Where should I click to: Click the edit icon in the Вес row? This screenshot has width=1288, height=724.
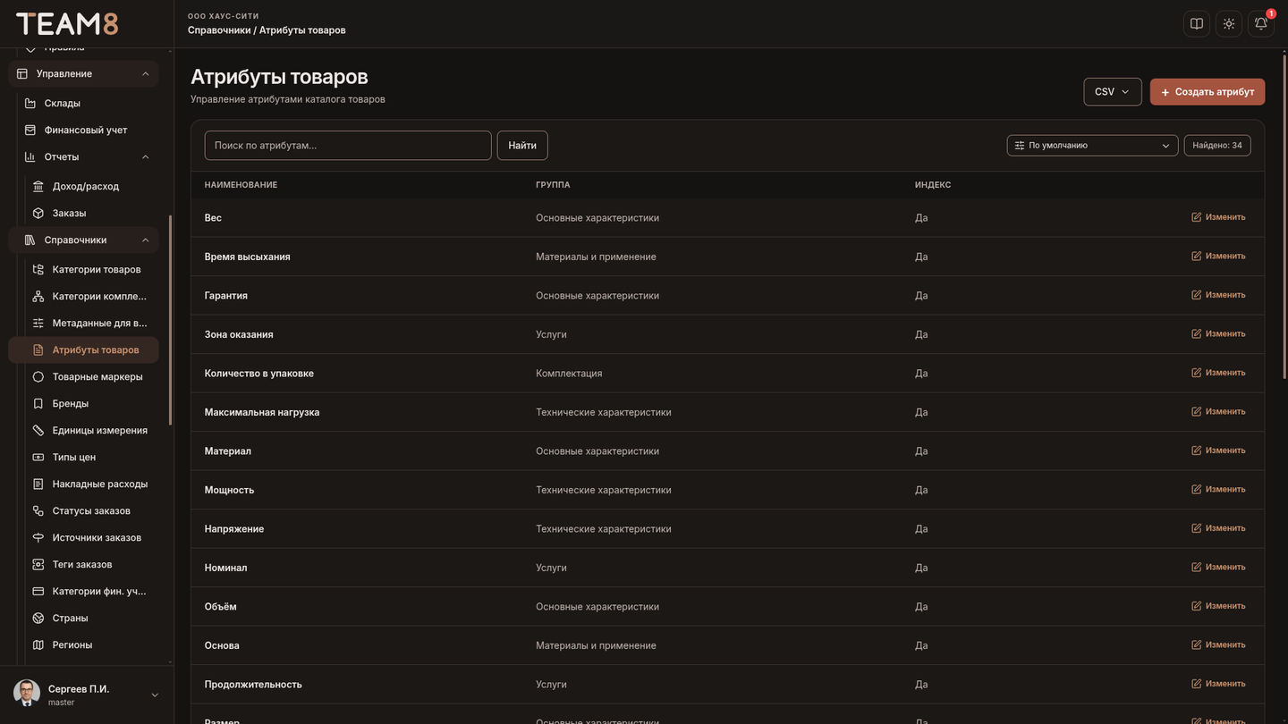(x=1197, y=217)
